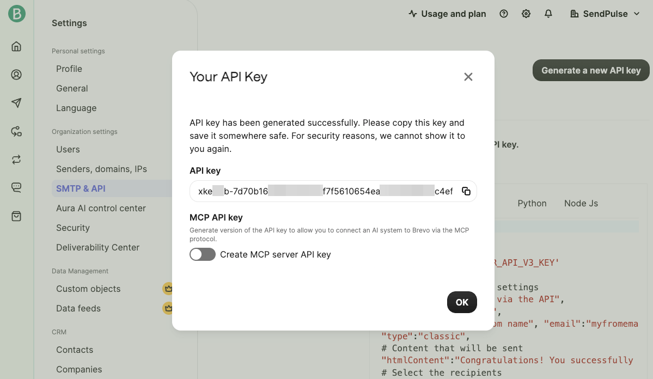
Task: Open the Home icon in sidebar
Action: (16, 46)
